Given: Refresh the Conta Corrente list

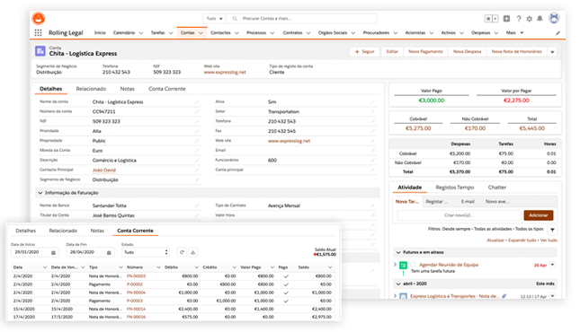Looking at the screenshot, I should [x=182, y=252].
